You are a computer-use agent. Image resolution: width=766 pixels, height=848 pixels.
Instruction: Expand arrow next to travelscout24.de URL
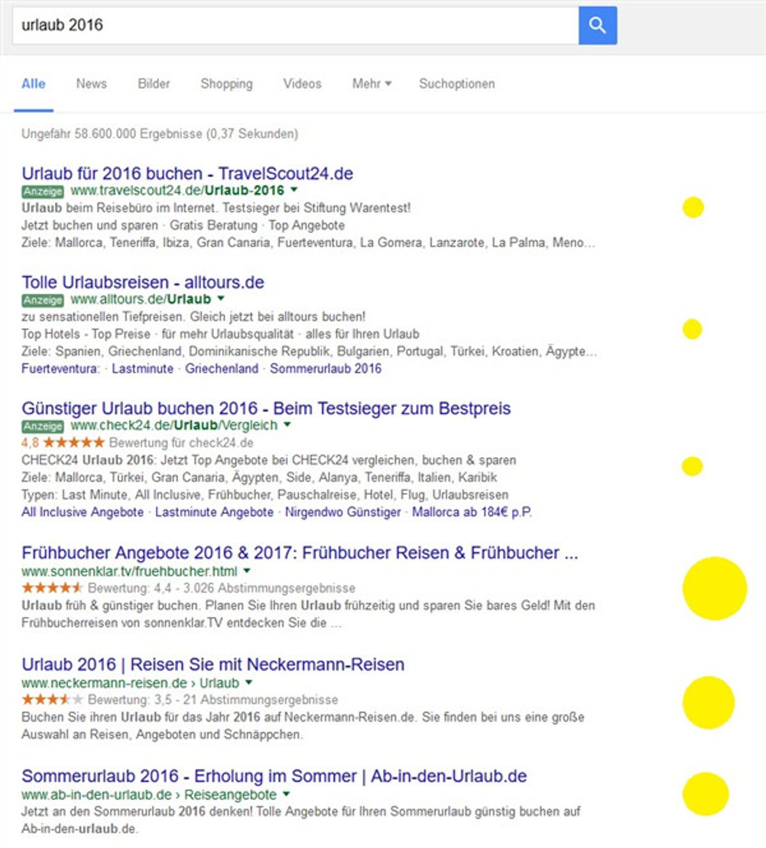294,190
